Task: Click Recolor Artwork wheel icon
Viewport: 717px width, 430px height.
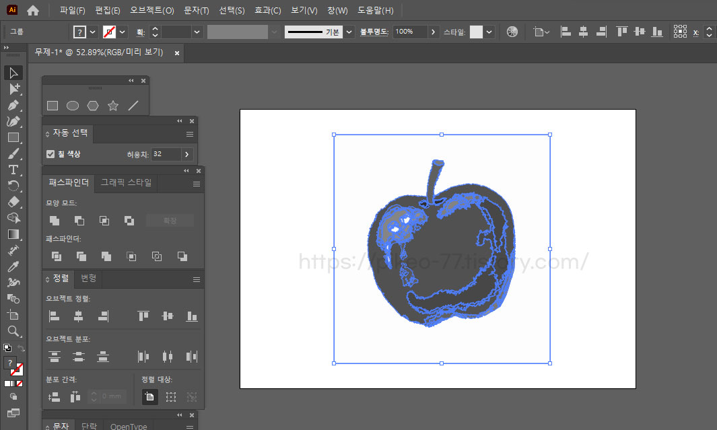Action: click(x=512, y=32)
